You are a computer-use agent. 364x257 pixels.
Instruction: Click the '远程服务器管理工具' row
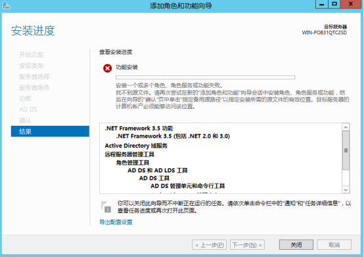[x=129, y=154]
